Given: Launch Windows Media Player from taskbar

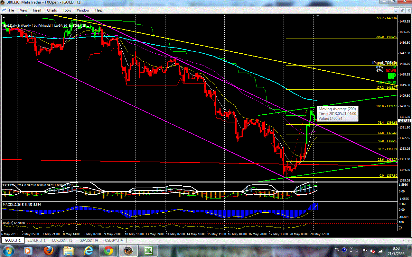Looking at the screenshot, I should (x=28, y=250).
